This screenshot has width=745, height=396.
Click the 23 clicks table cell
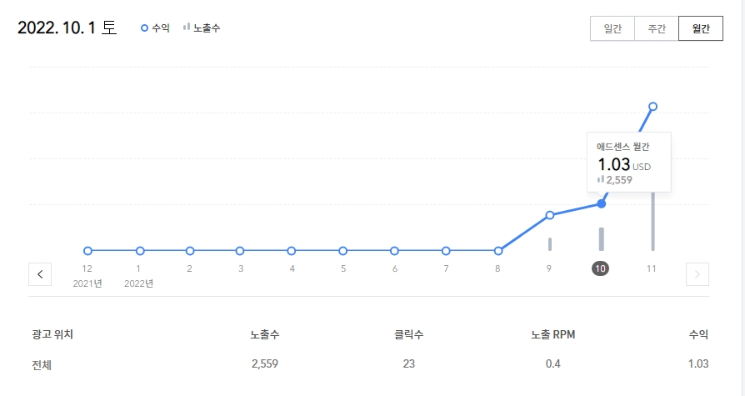point(408,364)
